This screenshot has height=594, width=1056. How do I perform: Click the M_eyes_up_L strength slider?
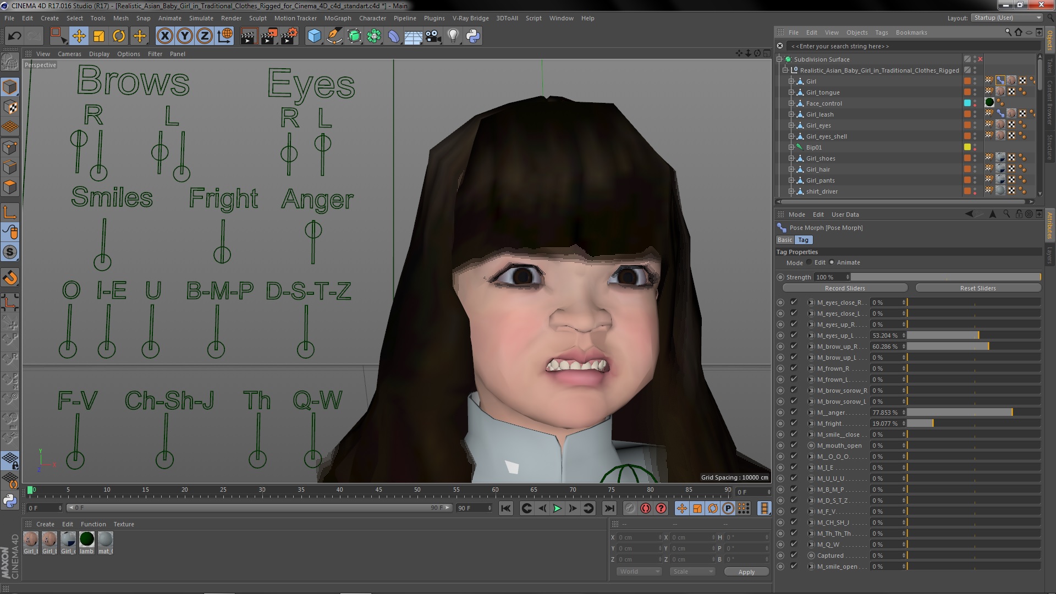coord(974,335)
